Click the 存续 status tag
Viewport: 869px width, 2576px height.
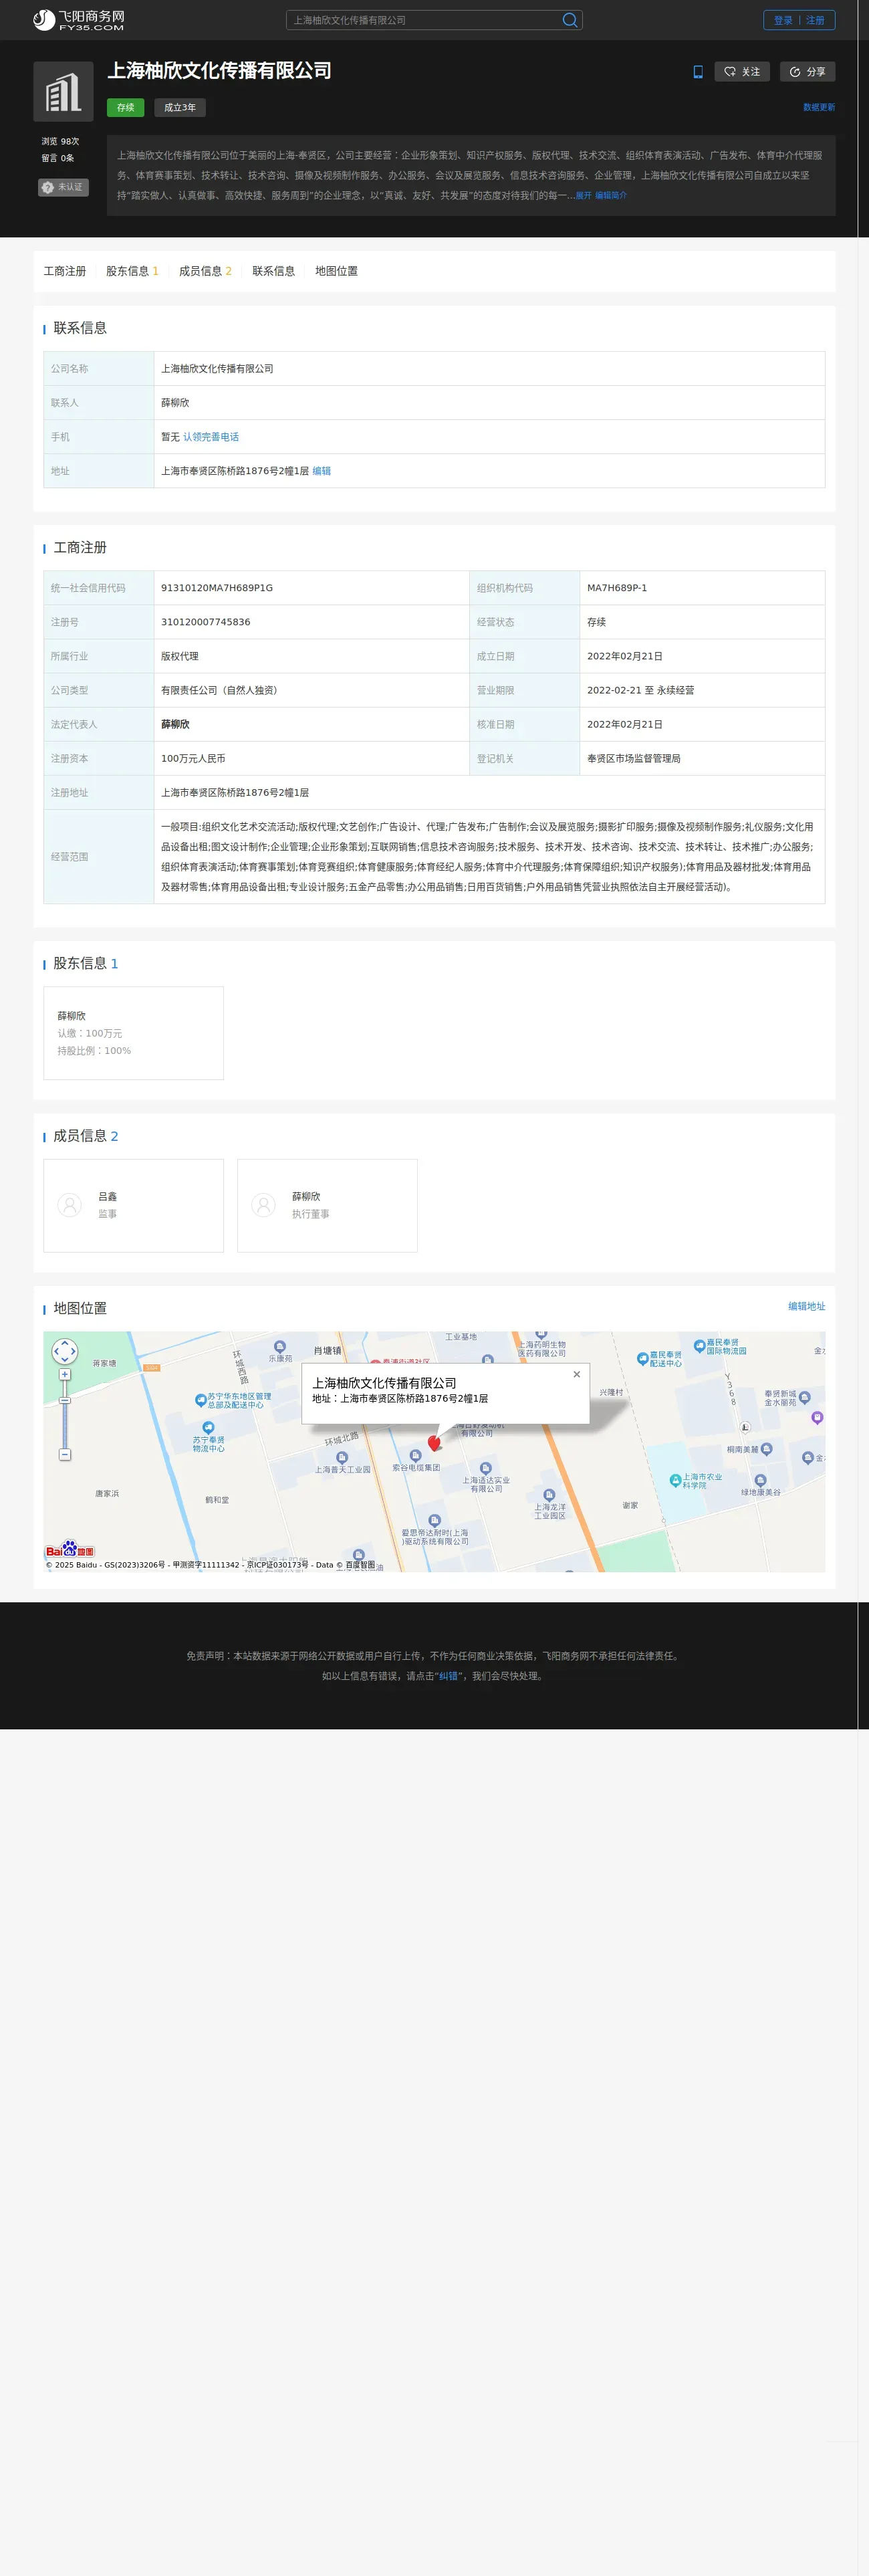125,107
